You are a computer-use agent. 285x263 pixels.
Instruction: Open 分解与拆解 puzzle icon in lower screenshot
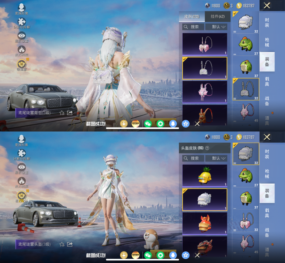coord(21,155)
